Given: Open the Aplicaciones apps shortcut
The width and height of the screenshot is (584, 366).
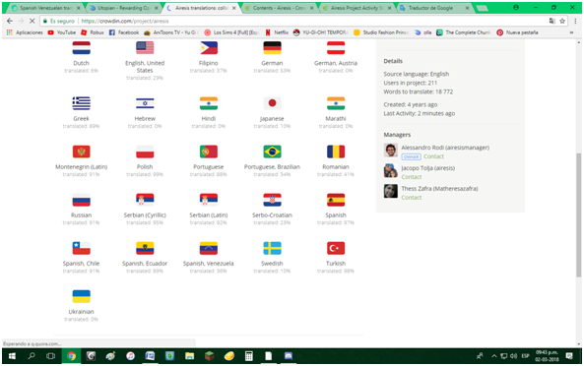Looking at the screenshot, I should 25,32.
